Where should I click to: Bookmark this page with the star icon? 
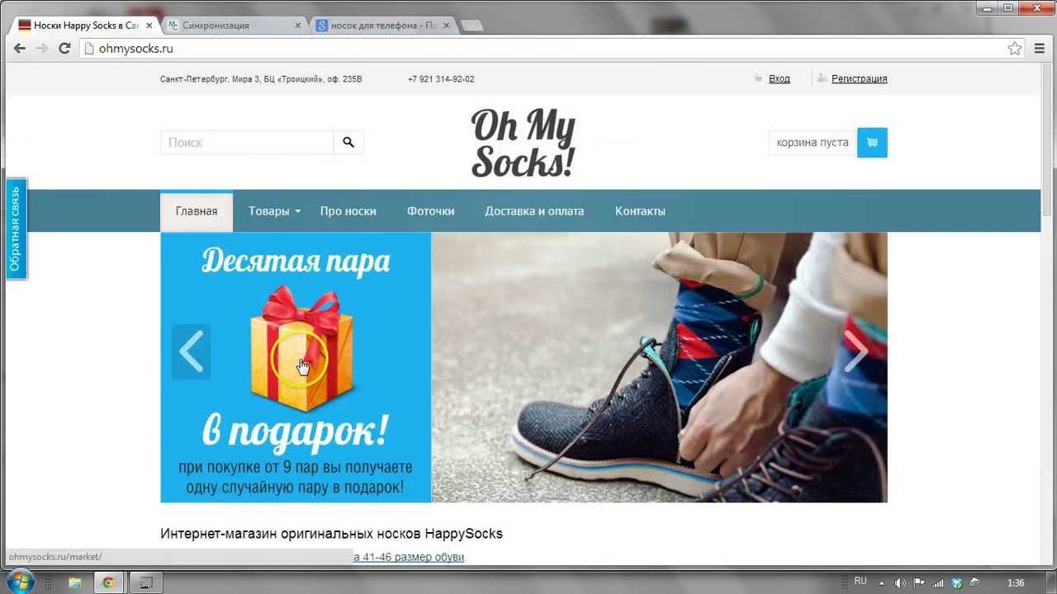click(x=1015, y=49)
